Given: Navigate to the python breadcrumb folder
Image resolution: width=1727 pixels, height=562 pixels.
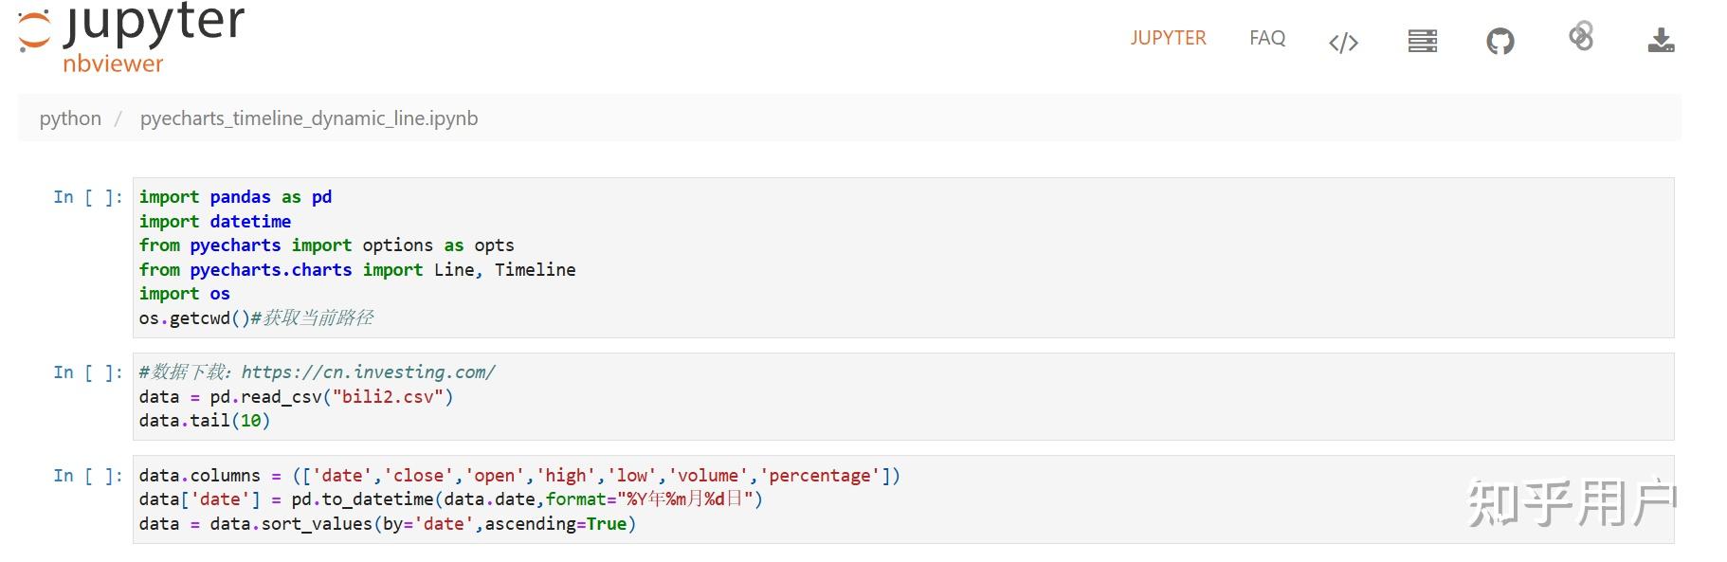Looking at the screenshot, I should (x=70, y=118).
